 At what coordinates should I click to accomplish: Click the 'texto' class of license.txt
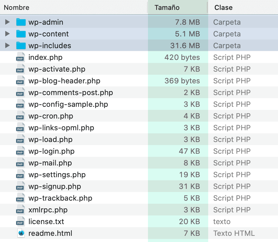tap(222, 222)
